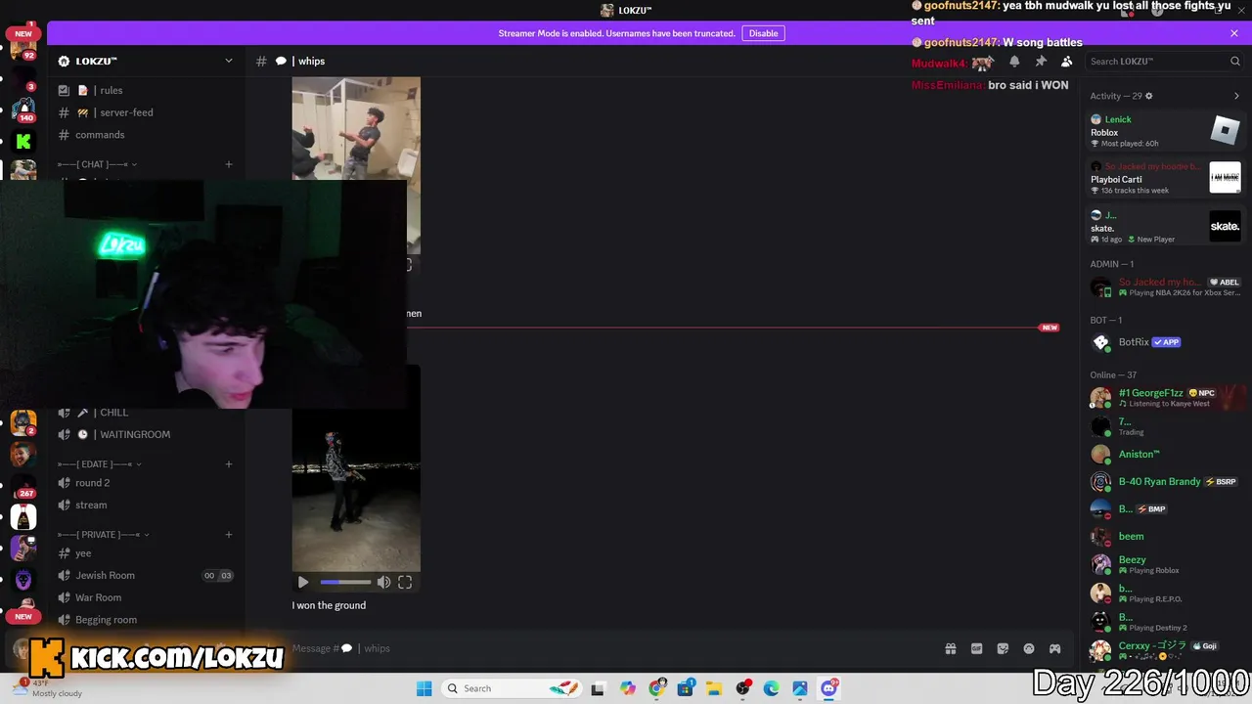Collapse the EDATE channel category
This screenshot has width=1252, height=704.
(100, 464)
